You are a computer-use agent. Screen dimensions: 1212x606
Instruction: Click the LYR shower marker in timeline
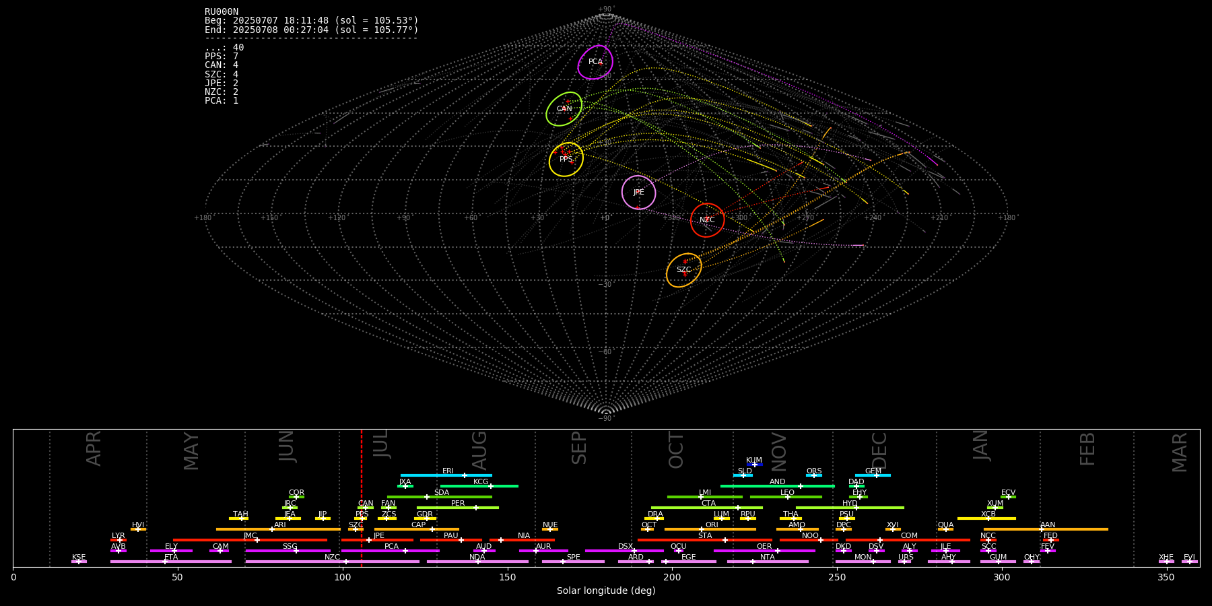[119, 540]
